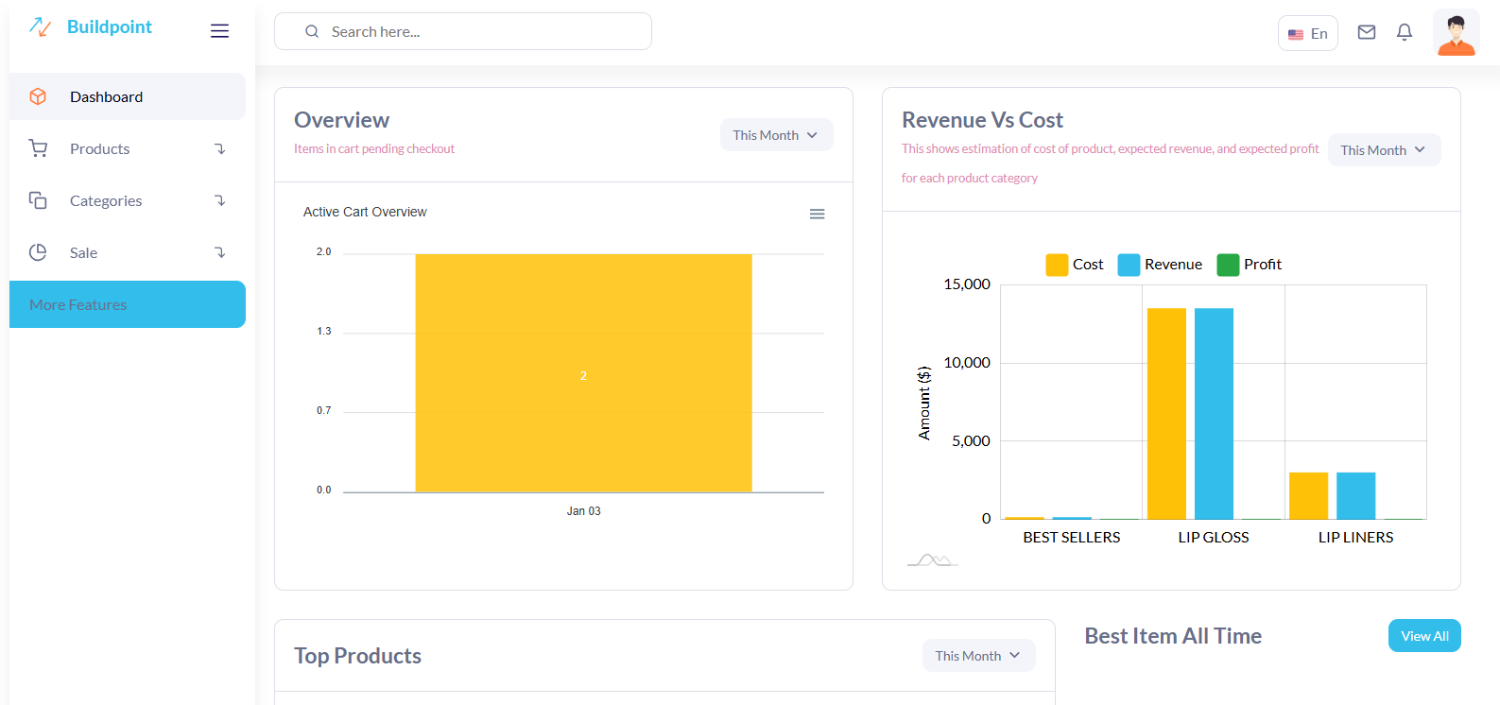1500x705 pixels.
Task: Click the View All button
Action: pos(1423,636)
